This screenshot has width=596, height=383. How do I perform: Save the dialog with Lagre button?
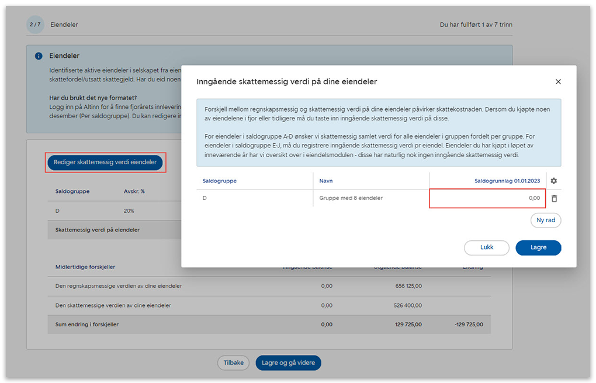click(538, 247)
